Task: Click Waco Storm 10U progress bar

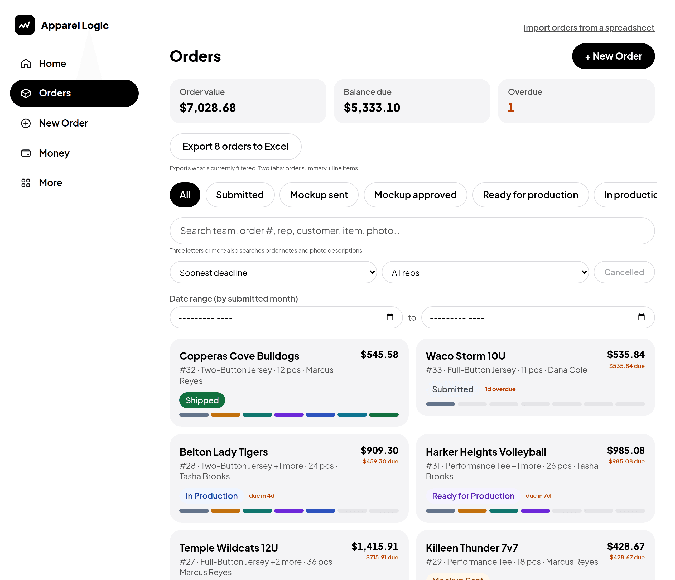Action: [535, 404]
